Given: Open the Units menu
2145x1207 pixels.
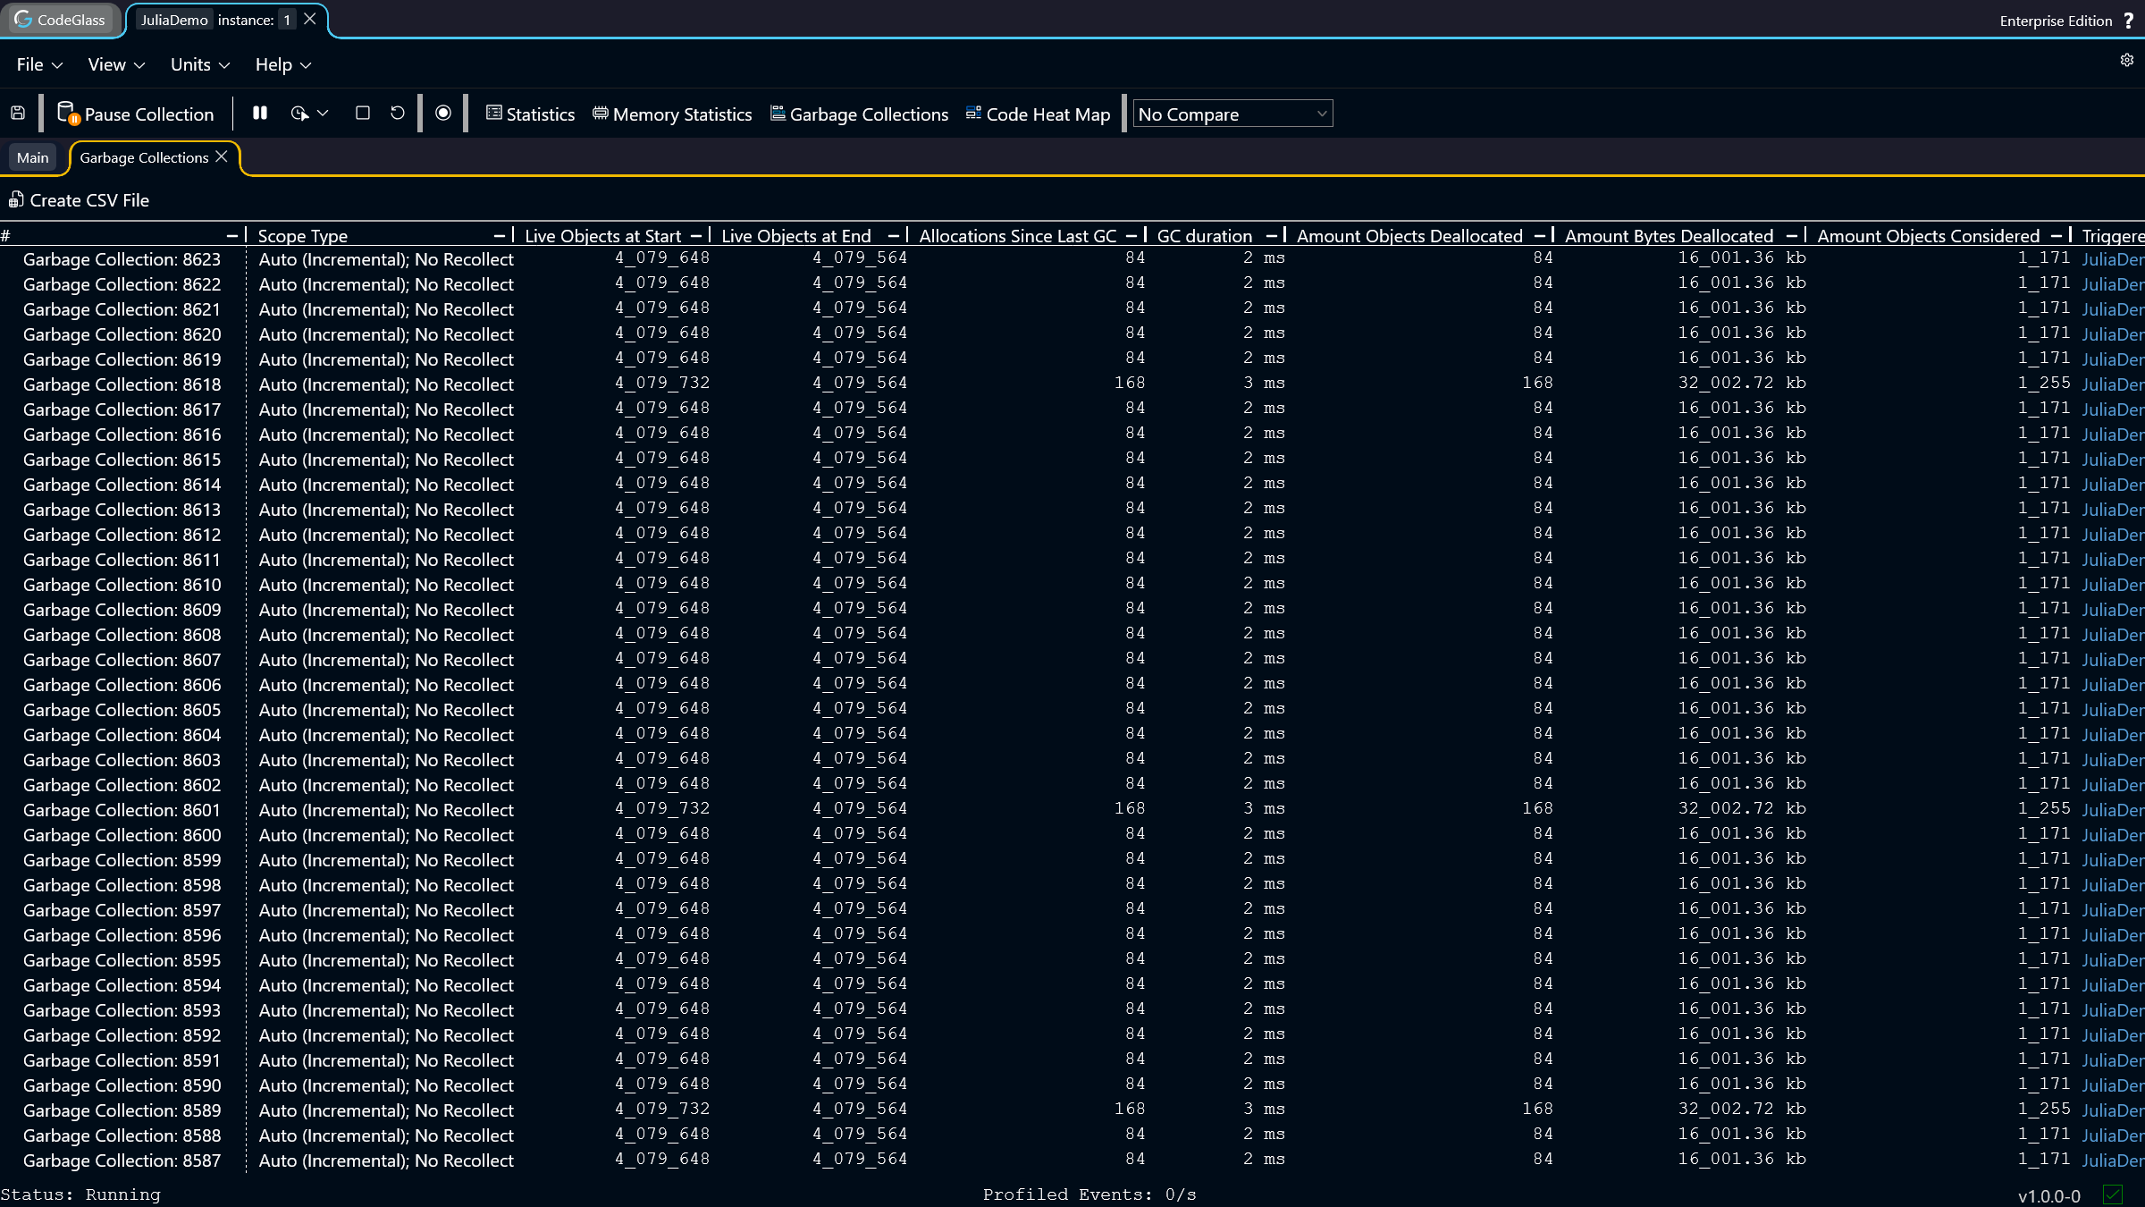Looking at the screenshot, I should (x=200, y=64).
